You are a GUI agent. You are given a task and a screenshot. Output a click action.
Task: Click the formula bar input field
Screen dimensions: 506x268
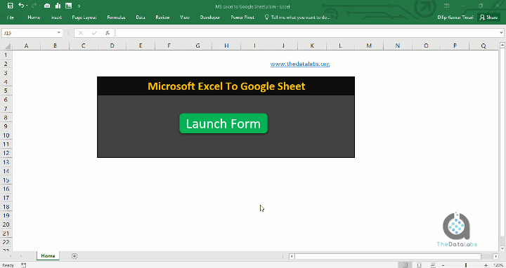306,33
